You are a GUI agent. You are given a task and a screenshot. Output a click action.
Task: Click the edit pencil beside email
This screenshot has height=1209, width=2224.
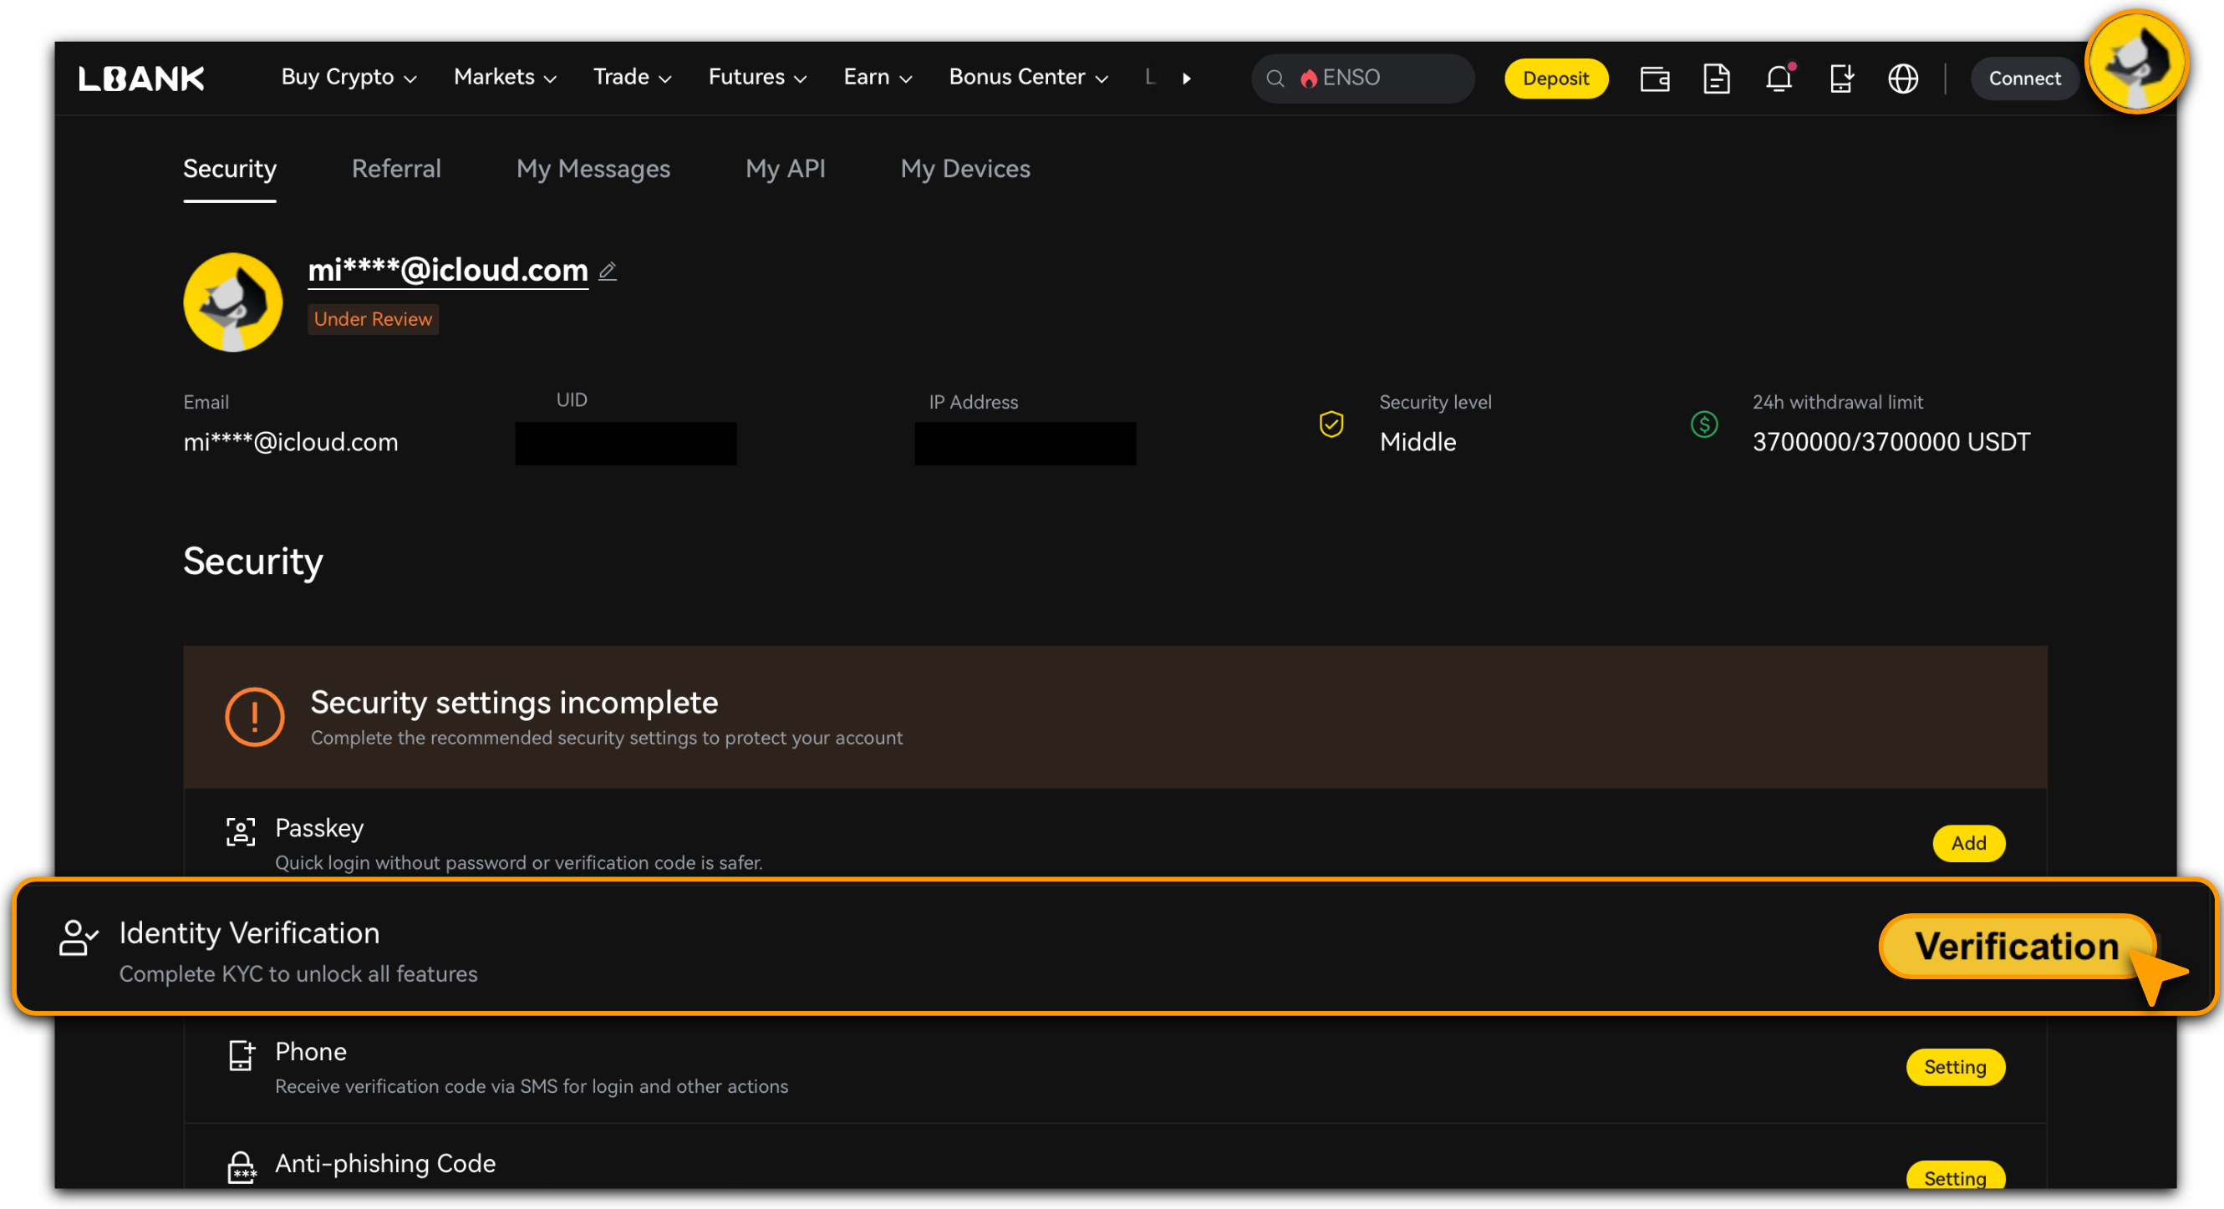(608, 271)
